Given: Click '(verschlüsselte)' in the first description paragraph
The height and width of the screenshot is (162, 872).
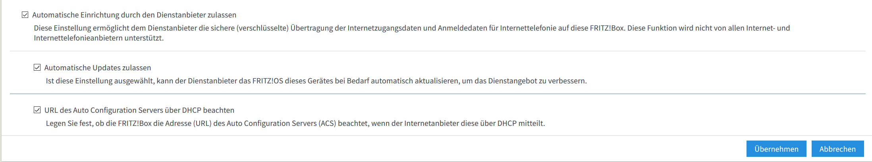Looking at the screenshot, I should (x=262, y=28).
